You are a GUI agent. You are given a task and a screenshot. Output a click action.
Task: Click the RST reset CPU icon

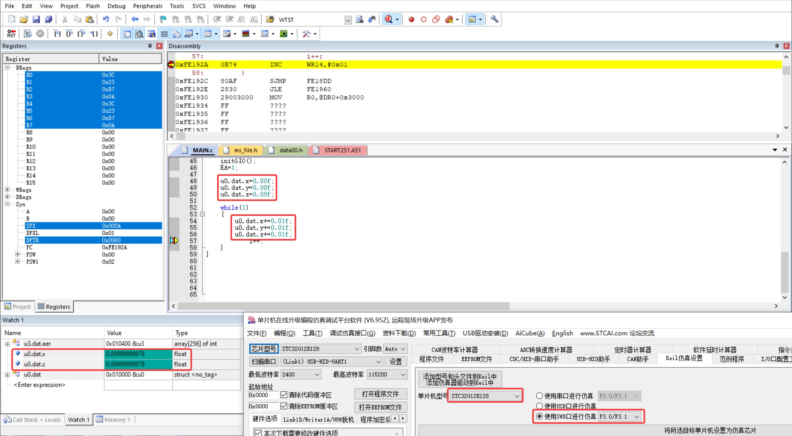tap(11, 34)
